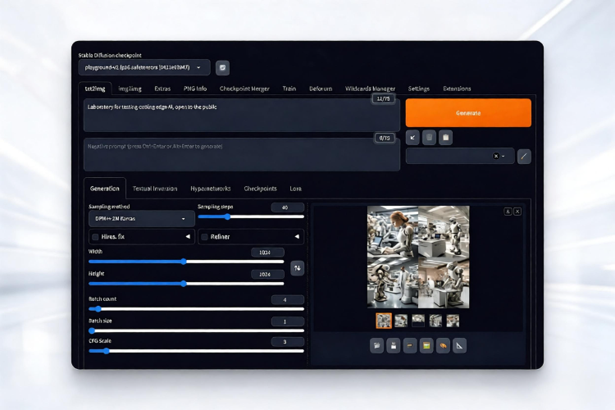Save the image floppy disk icon
The height and width of the screenshot is (410, 615).
[394, 346]
